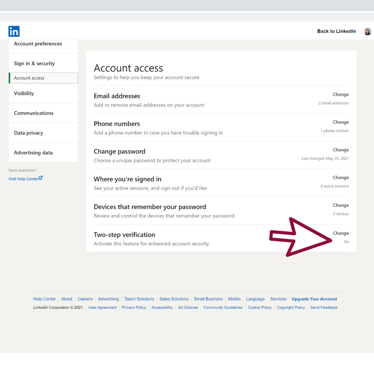Click Change for Two-step verification
Screen dimensions: 374x374
(x=341, y=233)
